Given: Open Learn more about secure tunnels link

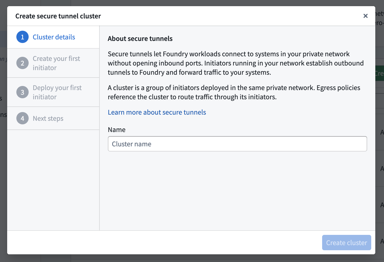Looking at the screenshot, I should tap(157, 112).
